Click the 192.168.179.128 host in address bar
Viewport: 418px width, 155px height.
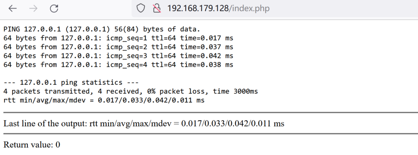[198, 8]
